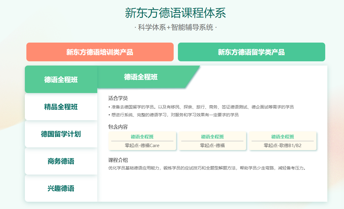Click the 零起点-德福 course label

[212, 146]
